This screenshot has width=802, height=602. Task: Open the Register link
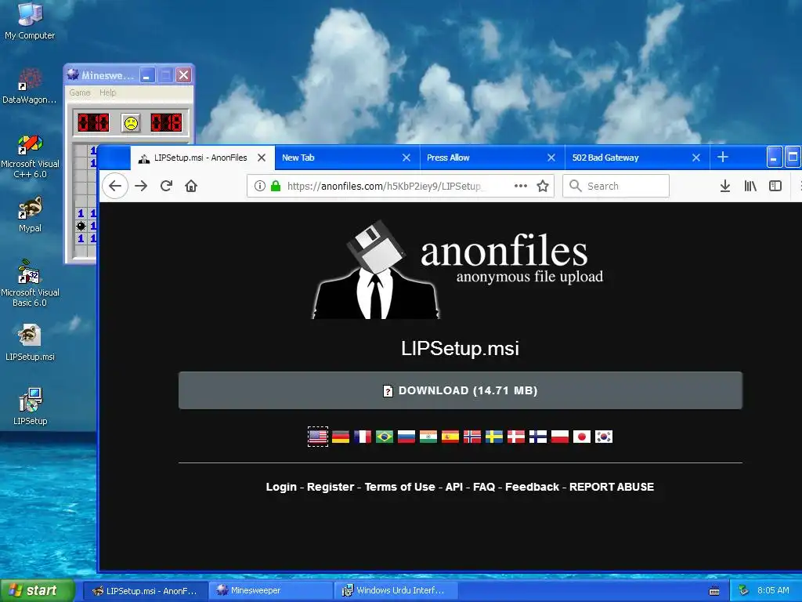pyautogui.click(x=331, y=487)
